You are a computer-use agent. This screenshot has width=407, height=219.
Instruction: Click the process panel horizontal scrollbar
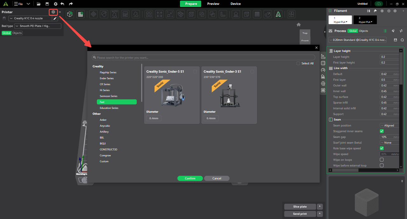click(346, 170)
